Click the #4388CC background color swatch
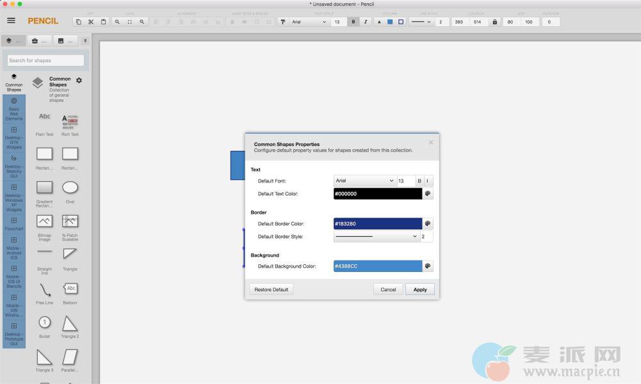The width and height of the screenshot is (641, 384). tap(377, 266)
